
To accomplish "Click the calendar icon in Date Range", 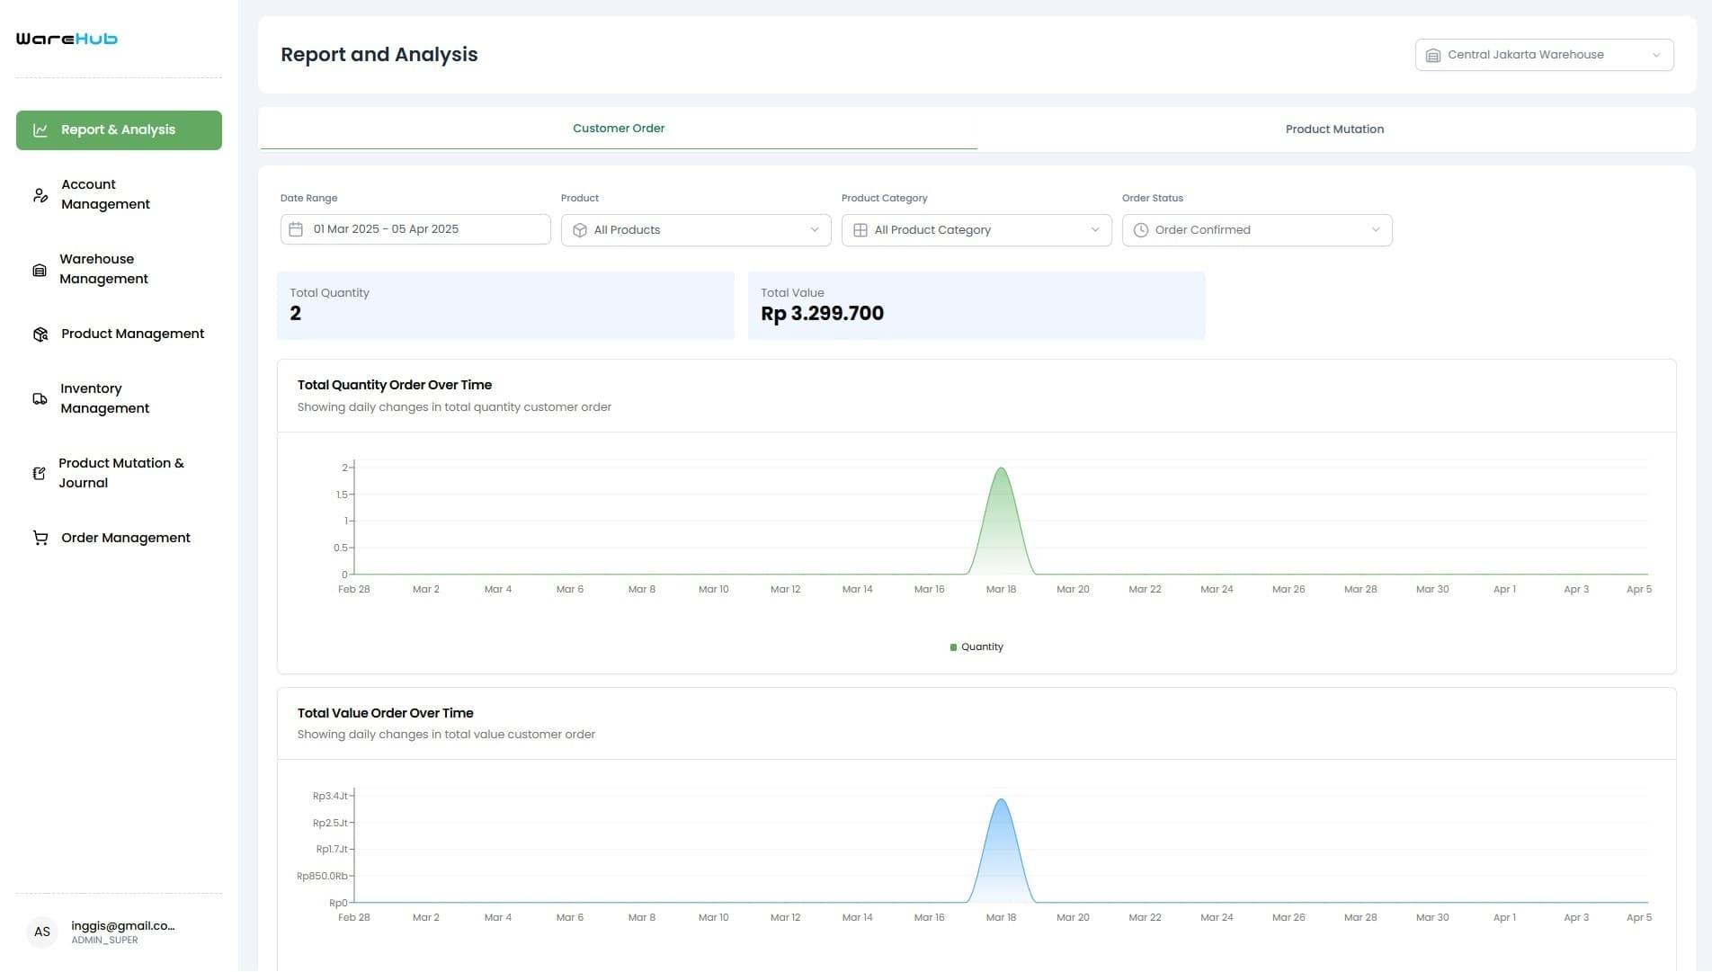I will 297,229.
